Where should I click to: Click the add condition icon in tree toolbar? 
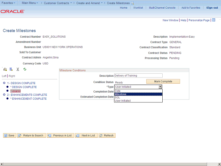click(x=11, y=69)
